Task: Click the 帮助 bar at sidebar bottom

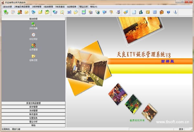Action: click(33, 125)
